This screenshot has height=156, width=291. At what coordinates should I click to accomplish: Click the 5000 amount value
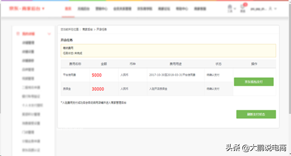[x=97, y=75]
